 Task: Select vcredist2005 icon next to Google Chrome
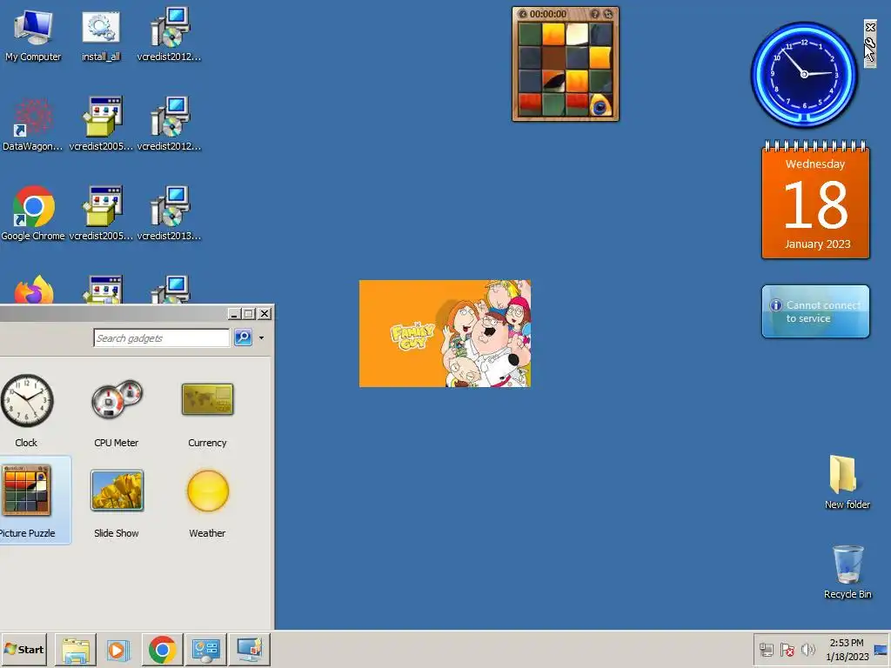pyautogui.click(x=101, y=214)
